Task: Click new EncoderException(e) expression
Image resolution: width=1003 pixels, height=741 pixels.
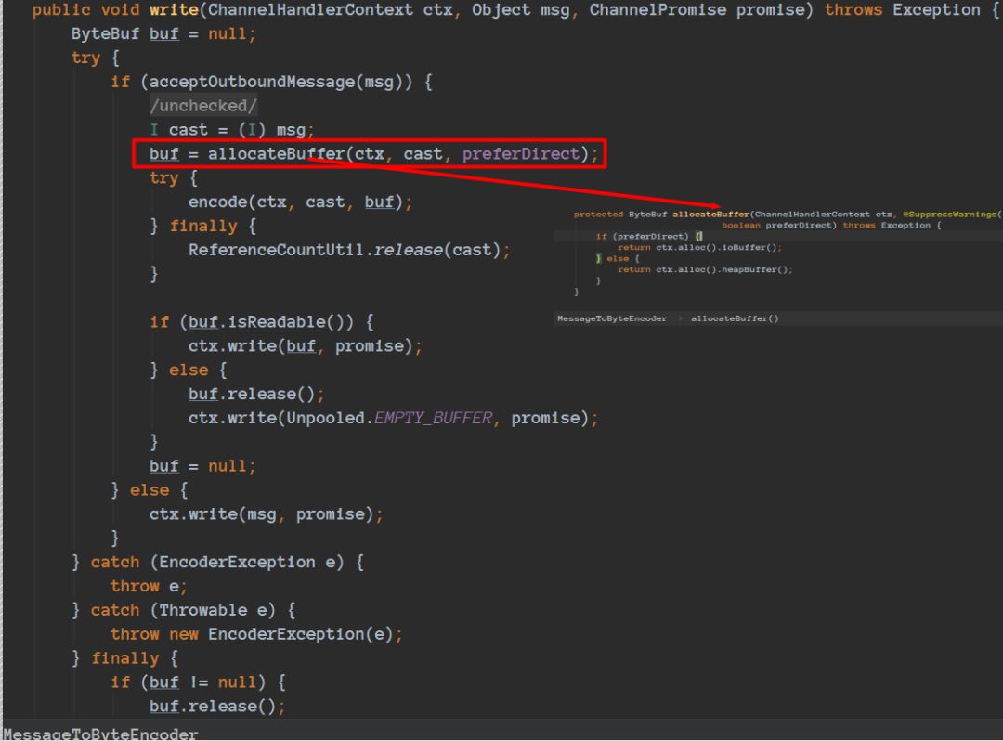Action: (x=280, y=634)
